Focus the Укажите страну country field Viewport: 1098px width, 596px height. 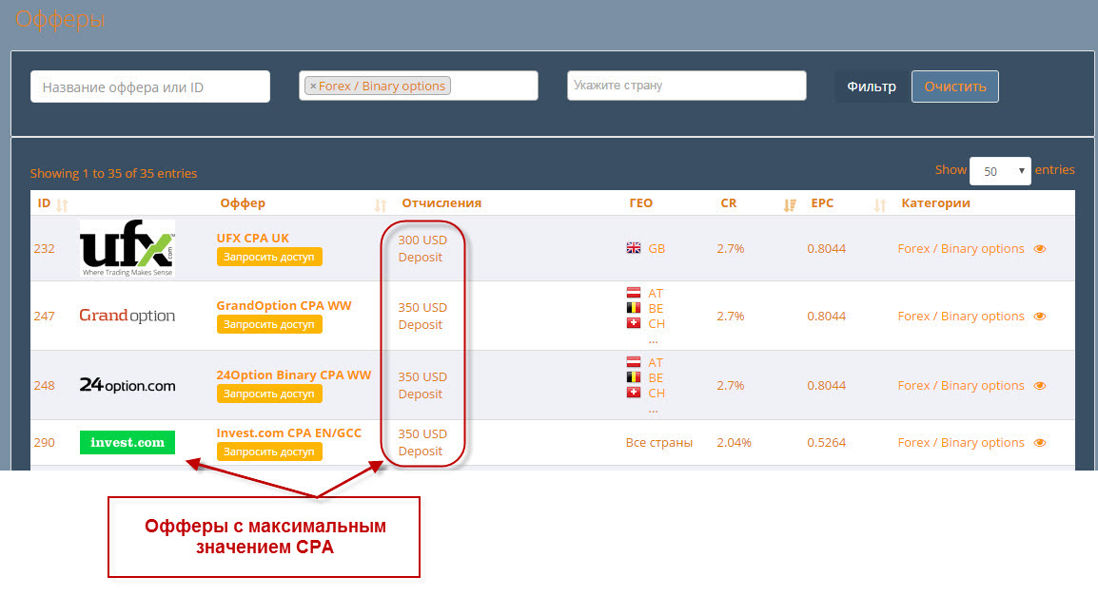pos(686,86)
